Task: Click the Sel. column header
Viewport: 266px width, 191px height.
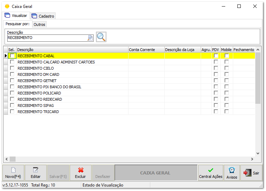Action: click(x=12, y=50)
